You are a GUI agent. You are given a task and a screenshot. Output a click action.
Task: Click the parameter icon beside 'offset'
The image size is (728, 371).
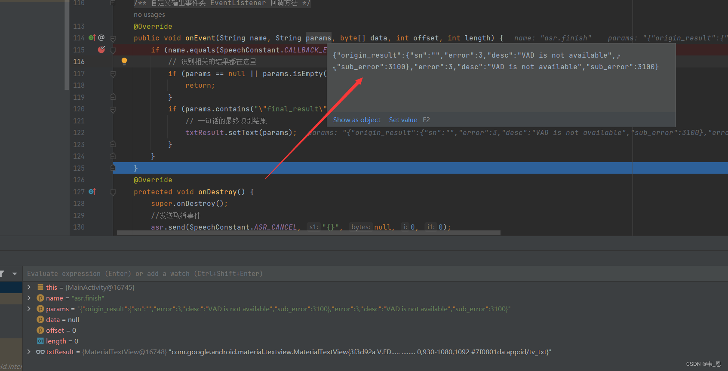tap(40, 330)
